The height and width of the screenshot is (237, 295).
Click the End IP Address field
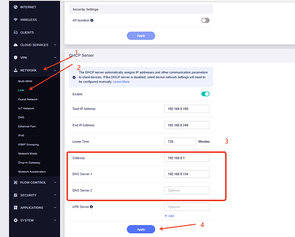[x=187, y=125]
